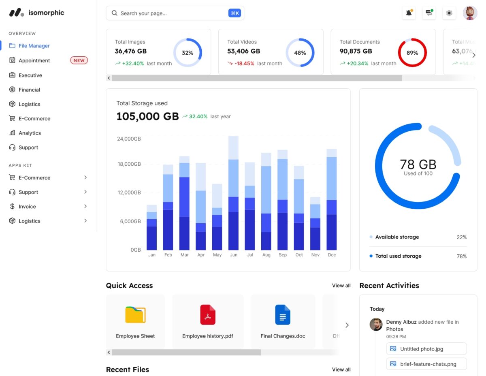Click the isomorphic logo
The width and height of the screenshot is (486, 376).
pos(36,13)
